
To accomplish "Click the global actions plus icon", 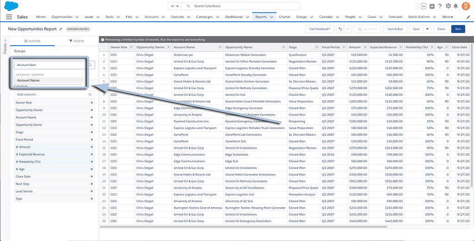I will pos(432,6).
